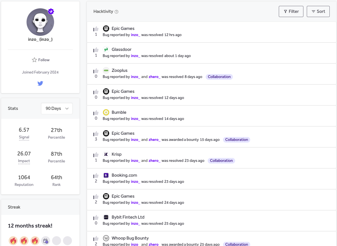Open the Bumble program link
337x246 pixels.
point(119,112)
